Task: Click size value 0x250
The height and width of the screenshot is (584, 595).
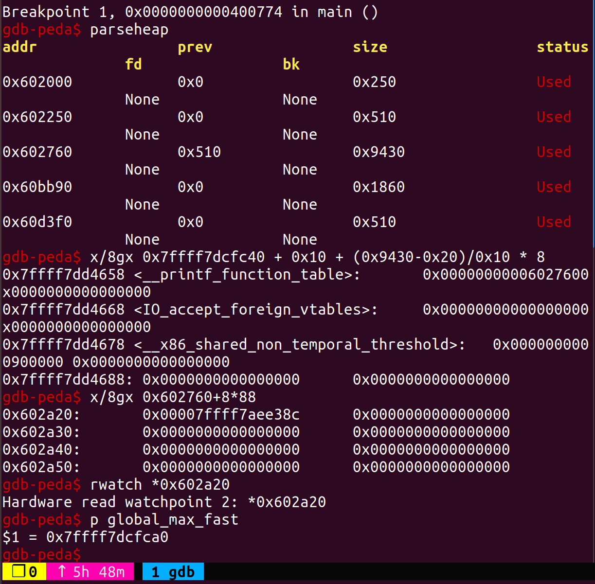Action: click(x=374, y=82)
